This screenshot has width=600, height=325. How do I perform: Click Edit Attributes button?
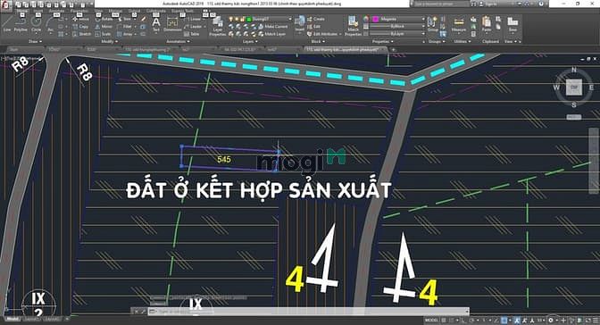[322, 34]
